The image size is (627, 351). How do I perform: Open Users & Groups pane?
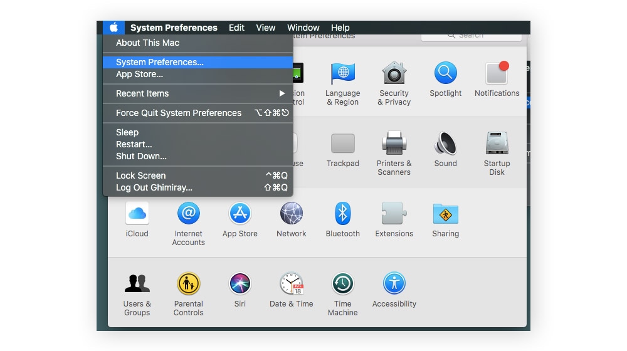tap(137, 294)
